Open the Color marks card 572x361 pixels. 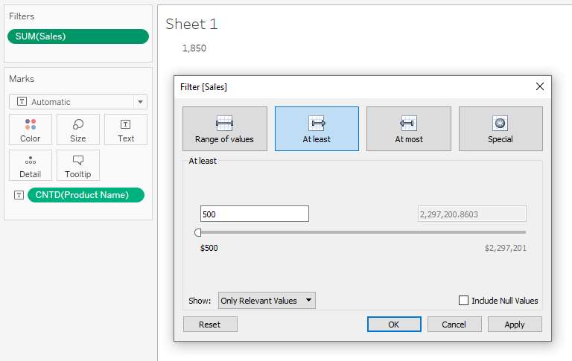coord(31,130)
